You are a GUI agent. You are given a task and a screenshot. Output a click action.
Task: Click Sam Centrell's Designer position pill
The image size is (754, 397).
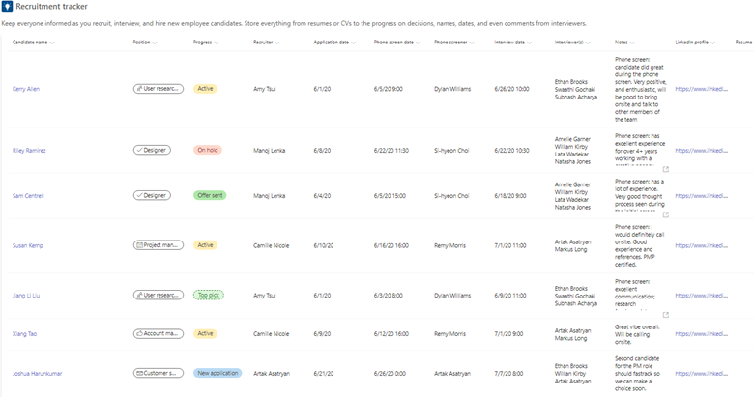click(x=152, y=195)
